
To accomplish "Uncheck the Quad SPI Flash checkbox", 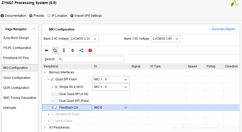I will click(52, 79).
